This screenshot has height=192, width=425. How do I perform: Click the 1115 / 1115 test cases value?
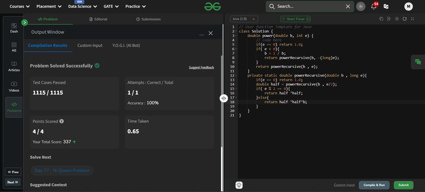(48, 93)
